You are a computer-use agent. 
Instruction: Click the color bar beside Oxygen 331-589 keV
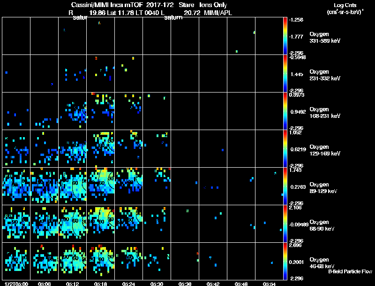point(285,36)
